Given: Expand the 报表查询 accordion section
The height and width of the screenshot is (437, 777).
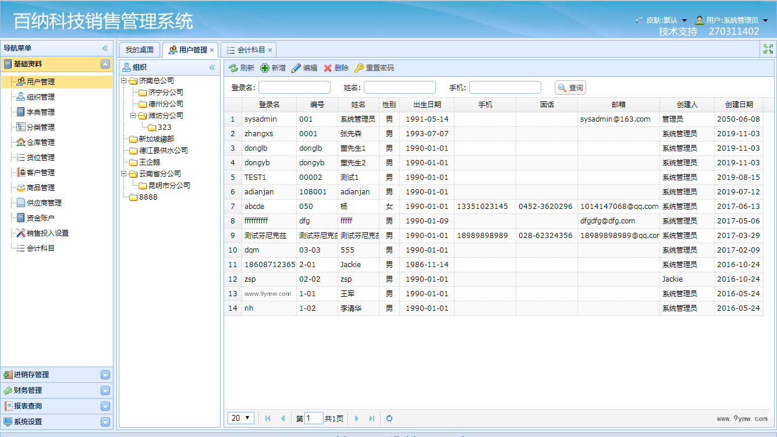Looking at the screenshot, I should click(105, 406).
